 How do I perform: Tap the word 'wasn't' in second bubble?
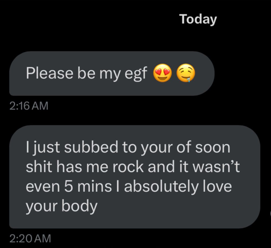216,167
